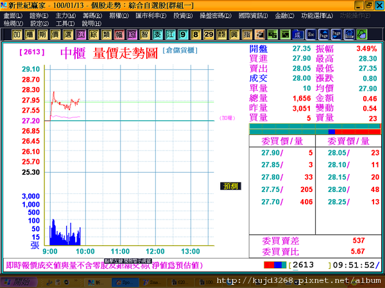Click the 櫃 (OTC) toolbar icon
The image size is (385, 288).
pos(30,35)
